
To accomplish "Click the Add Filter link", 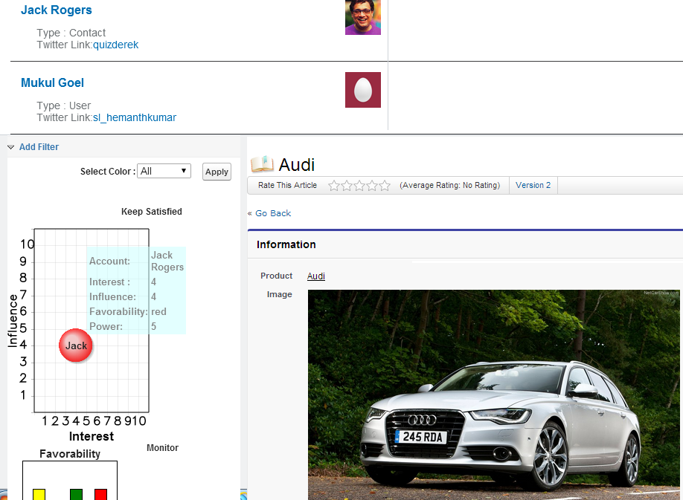I will (x=39, y=147).
